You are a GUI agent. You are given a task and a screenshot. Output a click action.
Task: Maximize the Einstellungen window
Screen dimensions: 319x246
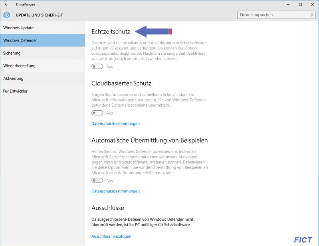[x=300, y=4]
